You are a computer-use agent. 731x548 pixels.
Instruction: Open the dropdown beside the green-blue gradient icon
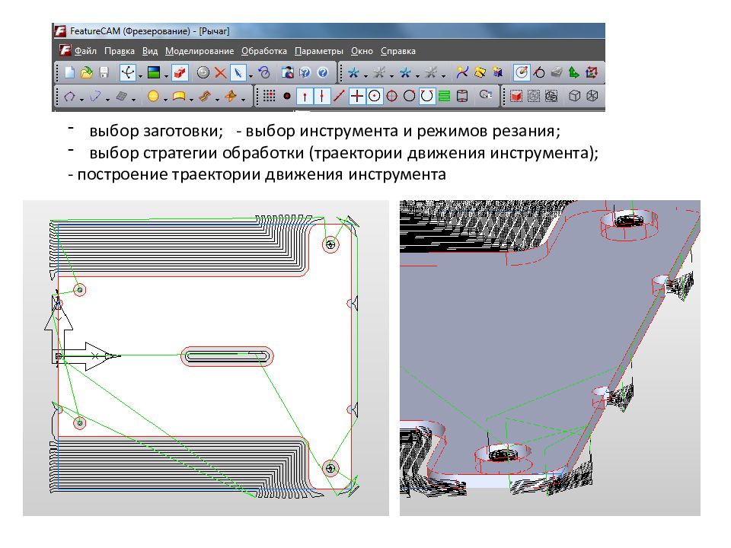[165, 74]
